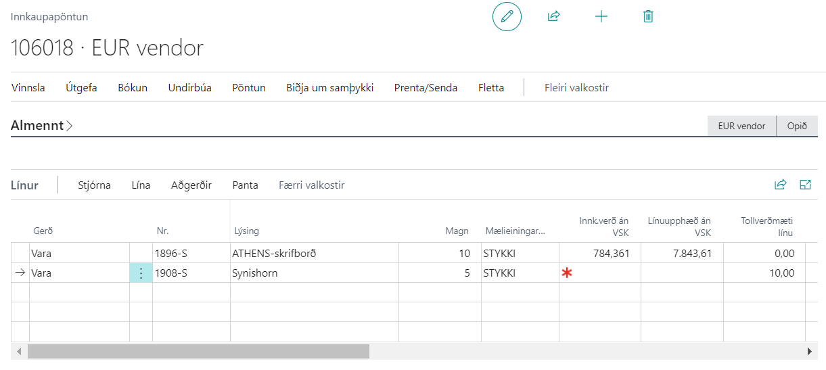Open Prenta/Senda menu
The image size is (826, 370).
426,88
